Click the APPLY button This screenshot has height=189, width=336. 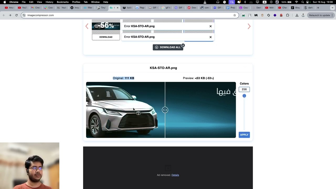click(244, 135)
